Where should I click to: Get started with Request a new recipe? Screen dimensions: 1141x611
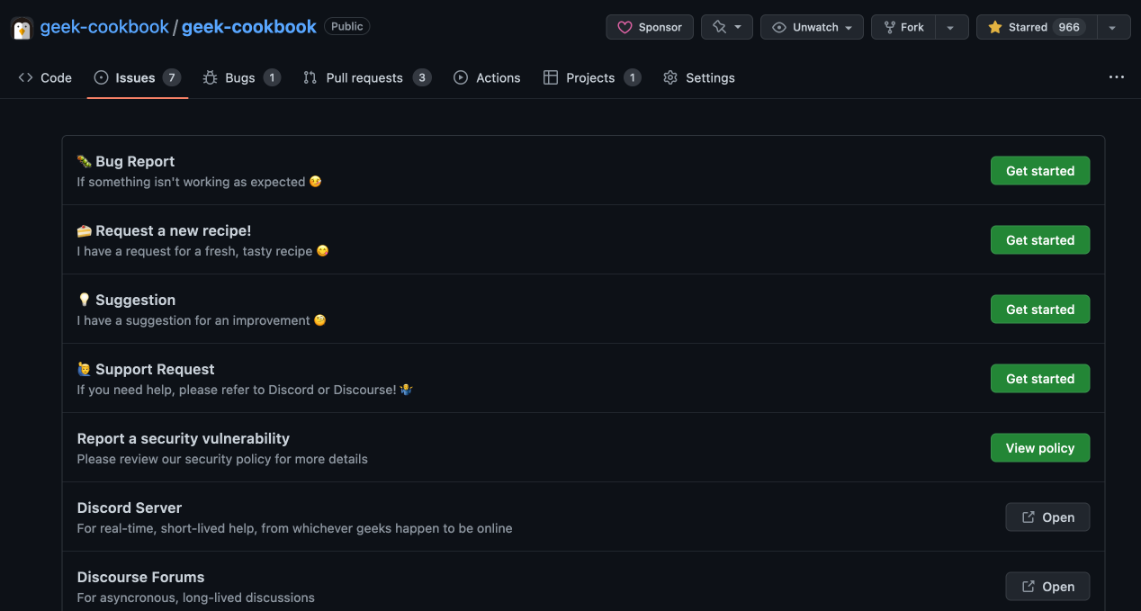(x=1039, y=240)
